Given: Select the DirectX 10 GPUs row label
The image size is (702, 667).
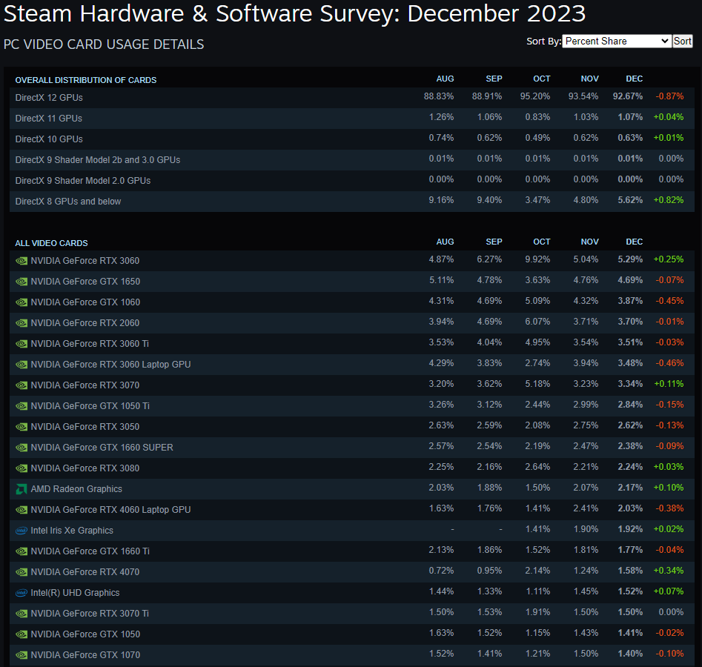Looking at the screenshot, I should (49, 139).
